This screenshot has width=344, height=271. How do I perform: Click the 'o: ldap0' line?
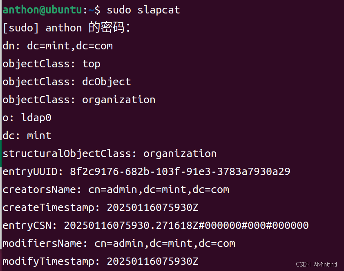[27, 118]
